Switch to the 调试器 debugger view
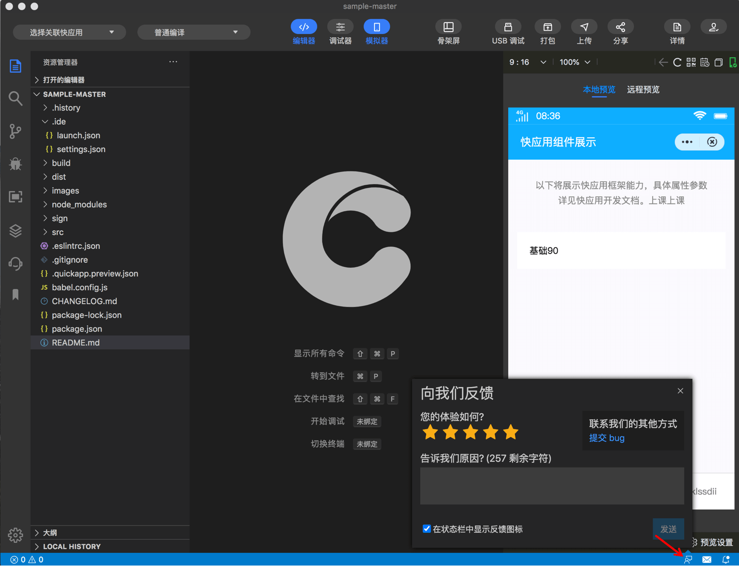 click(340, 32)
